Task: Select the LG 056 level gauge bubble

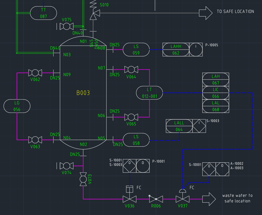Action: (17, 106)
